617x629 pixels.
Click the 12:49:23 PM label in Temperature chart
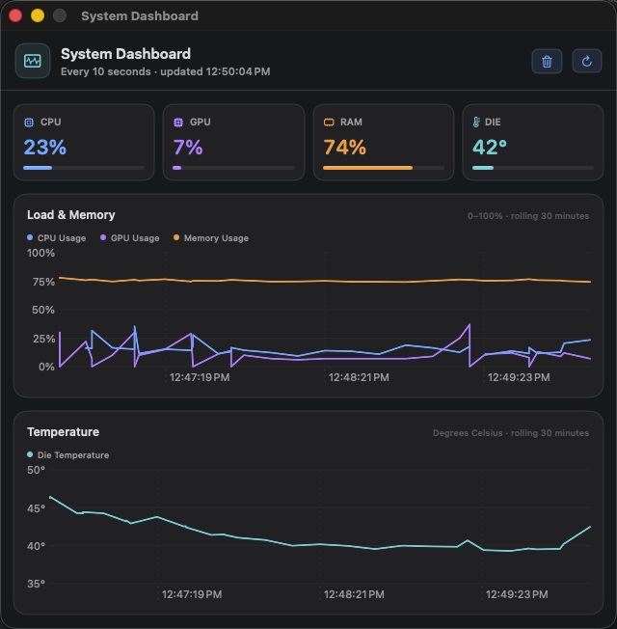(x=517, y=594)
